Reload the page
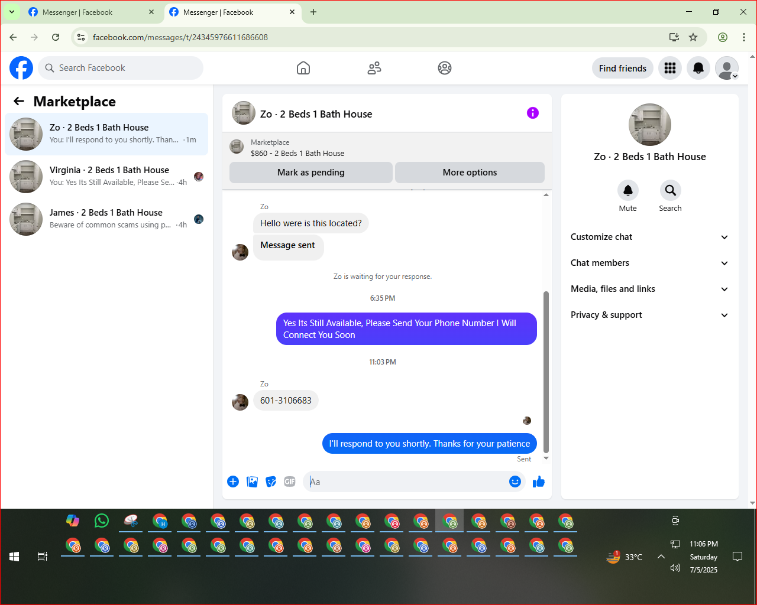The width and height of the screenshot is (757, 605). [x=56, y=37]
